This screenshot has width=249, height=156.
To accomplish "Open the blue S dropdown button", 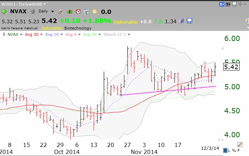I will [222, 4].
